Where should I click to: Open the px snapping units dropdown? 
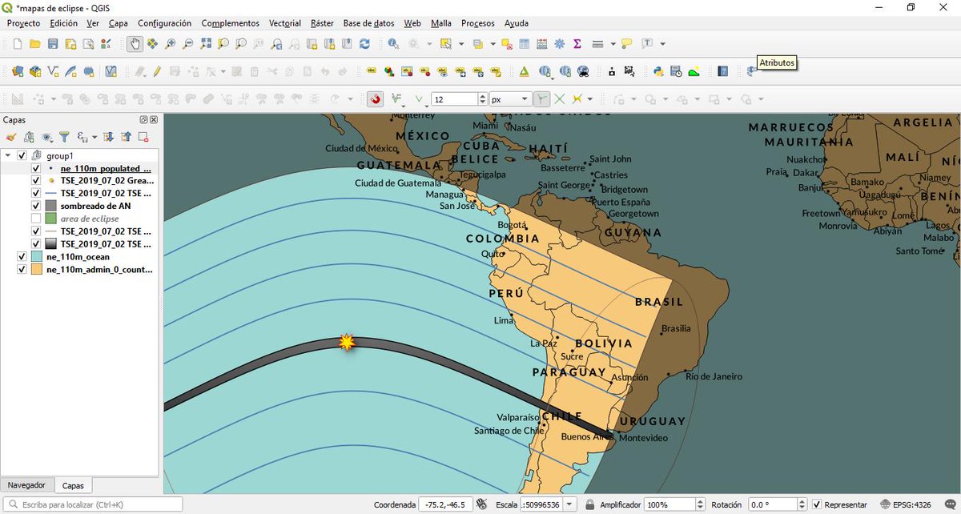click(x=525, y=99)
